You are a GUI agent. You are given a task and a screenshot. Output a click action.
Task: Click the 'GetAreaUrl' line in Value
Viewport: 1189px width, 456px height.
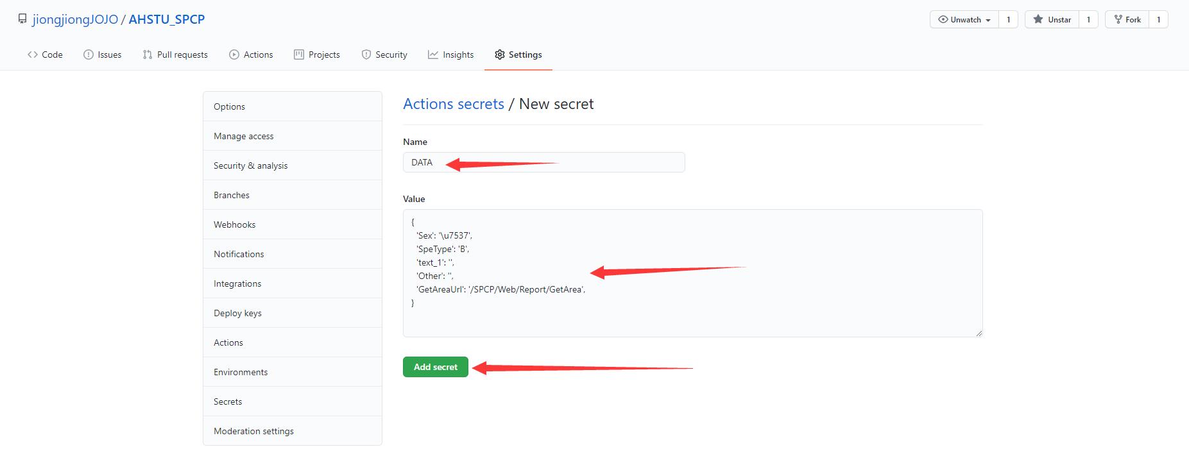point(500,289)
